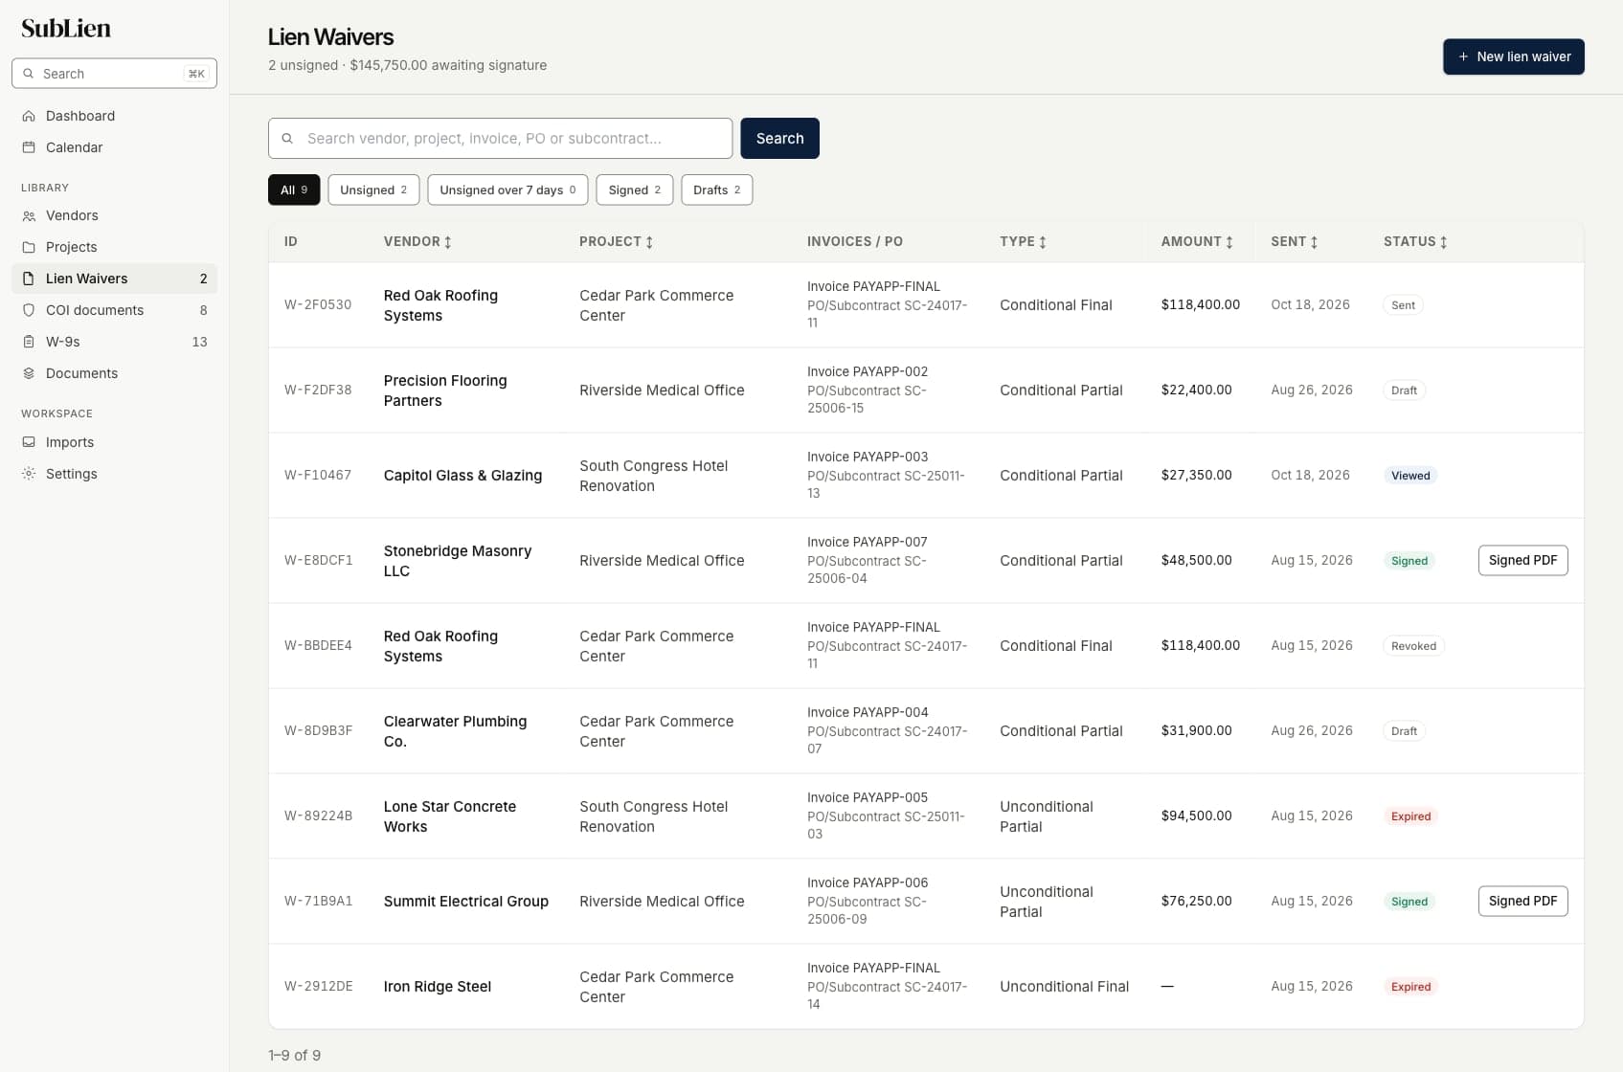Click the Viewed status badge

click(1410, 476)
